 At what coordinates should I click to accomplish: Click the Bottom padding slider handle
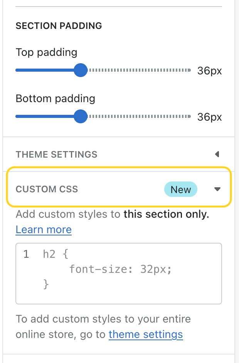tap(81, 116)
